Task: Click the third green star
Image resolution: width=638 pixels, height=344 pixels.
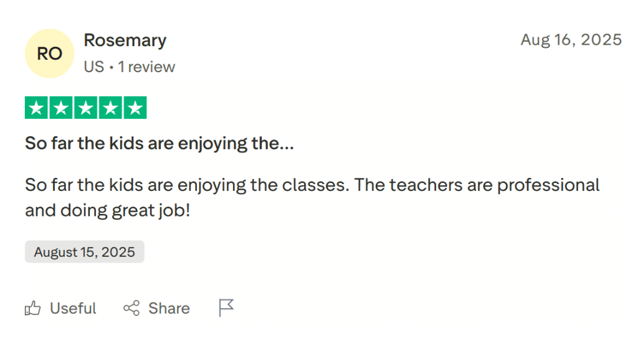Action: (x=85, y=108)
